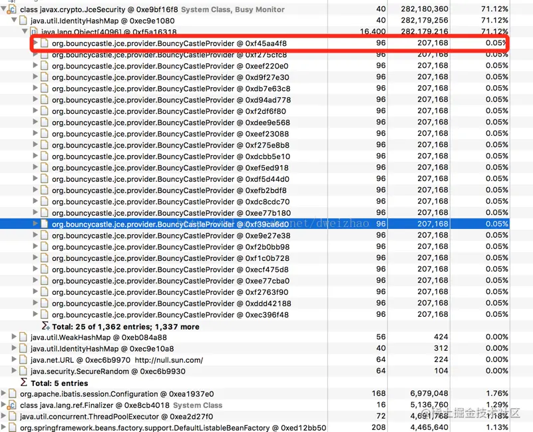Select row text java.util.IdentityHashMap @ 0xec9e10a8
This screenshot has width=533, height=432.
[x=102, y=349]
